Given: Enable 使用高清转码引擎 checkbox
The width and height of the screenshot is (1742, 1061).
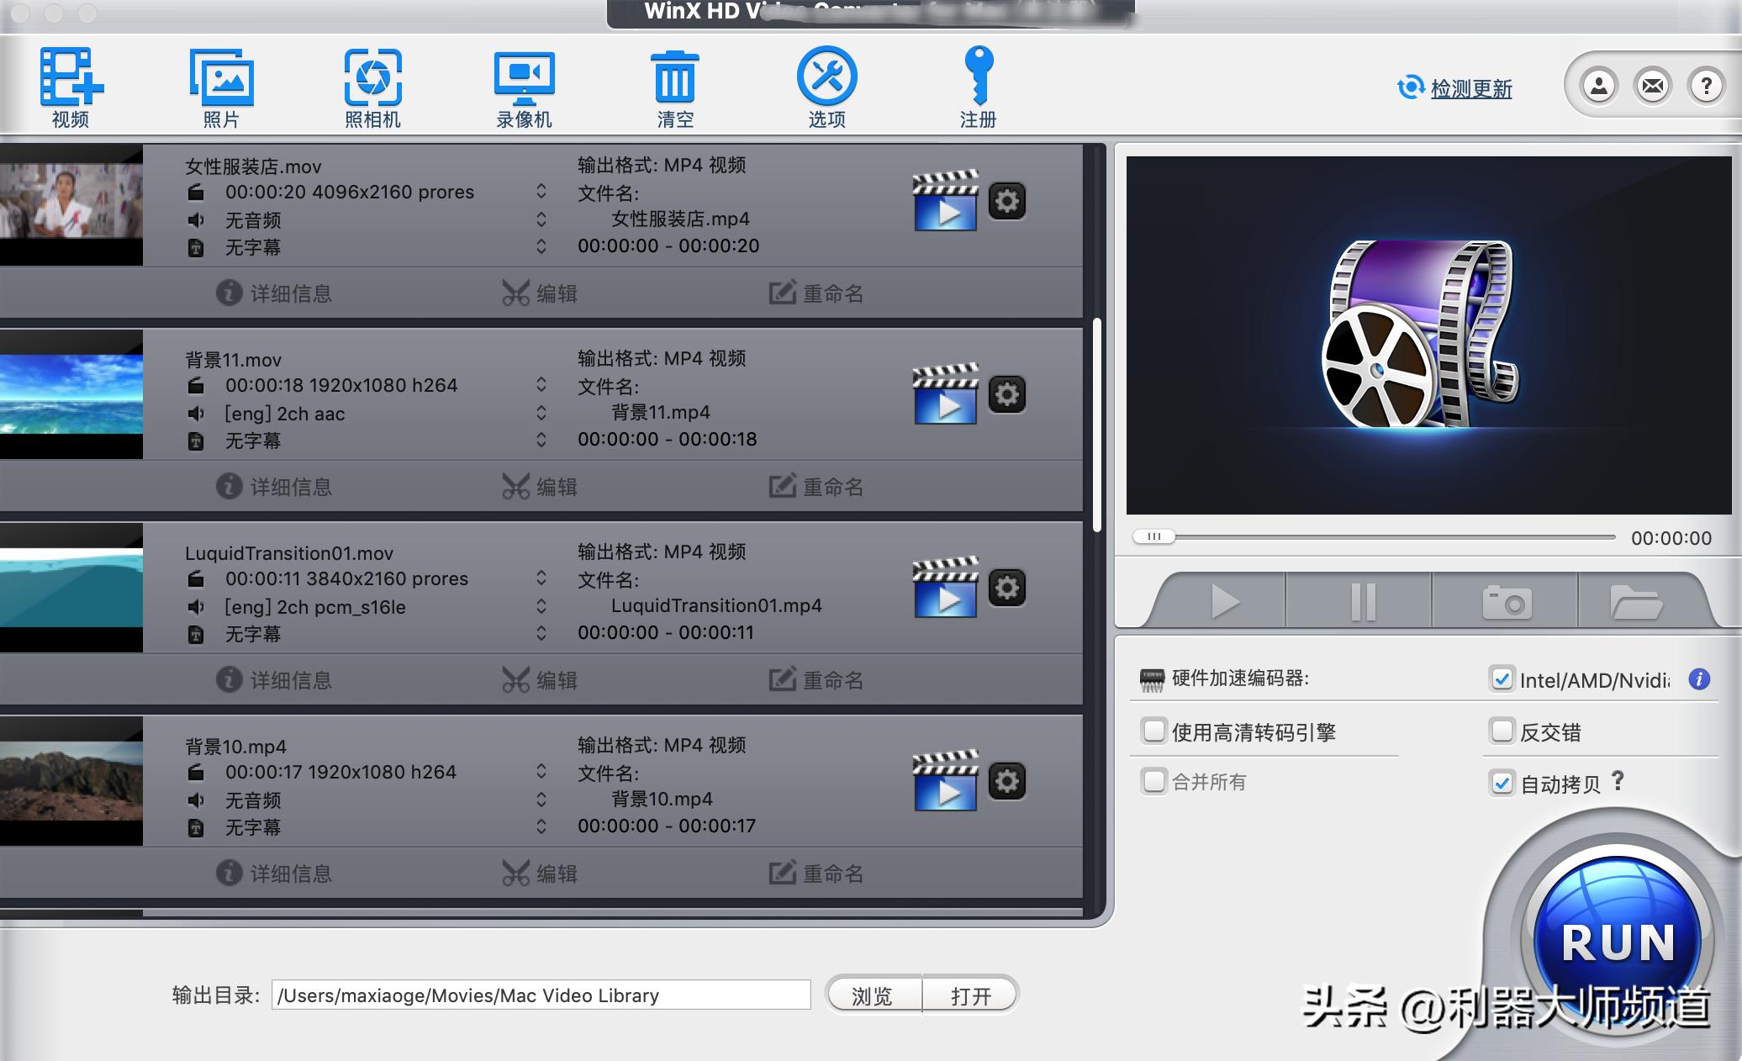Looking at the screenshot, I should tap(1154, 731).
